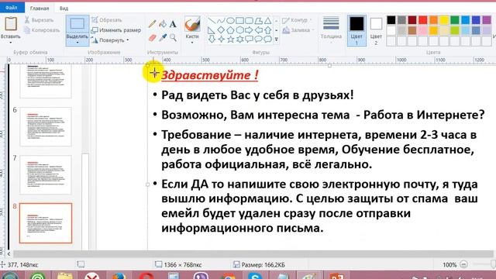The width and height of the screenshot is (496, 279).
Task: Pick the yellow color swatch
Action: pyautogui.click(x=444, y=20)
